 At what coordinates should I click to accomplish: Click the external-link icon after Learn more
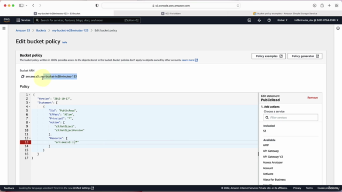click(196, 60)
